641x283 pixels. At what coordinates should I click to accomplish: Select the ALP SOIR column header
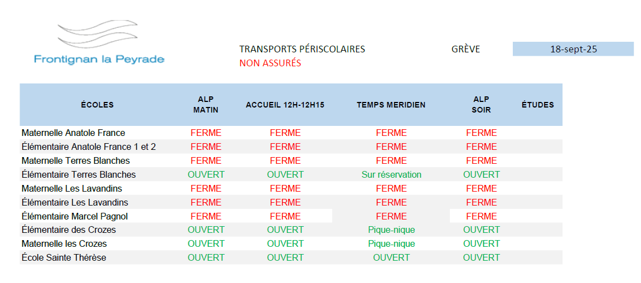(x=481, y=105)
